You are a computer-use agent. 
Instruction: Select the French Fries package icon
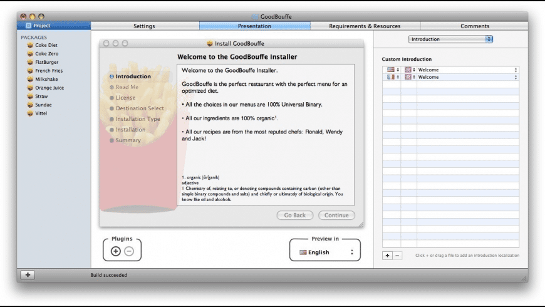(x=30, y=71)
